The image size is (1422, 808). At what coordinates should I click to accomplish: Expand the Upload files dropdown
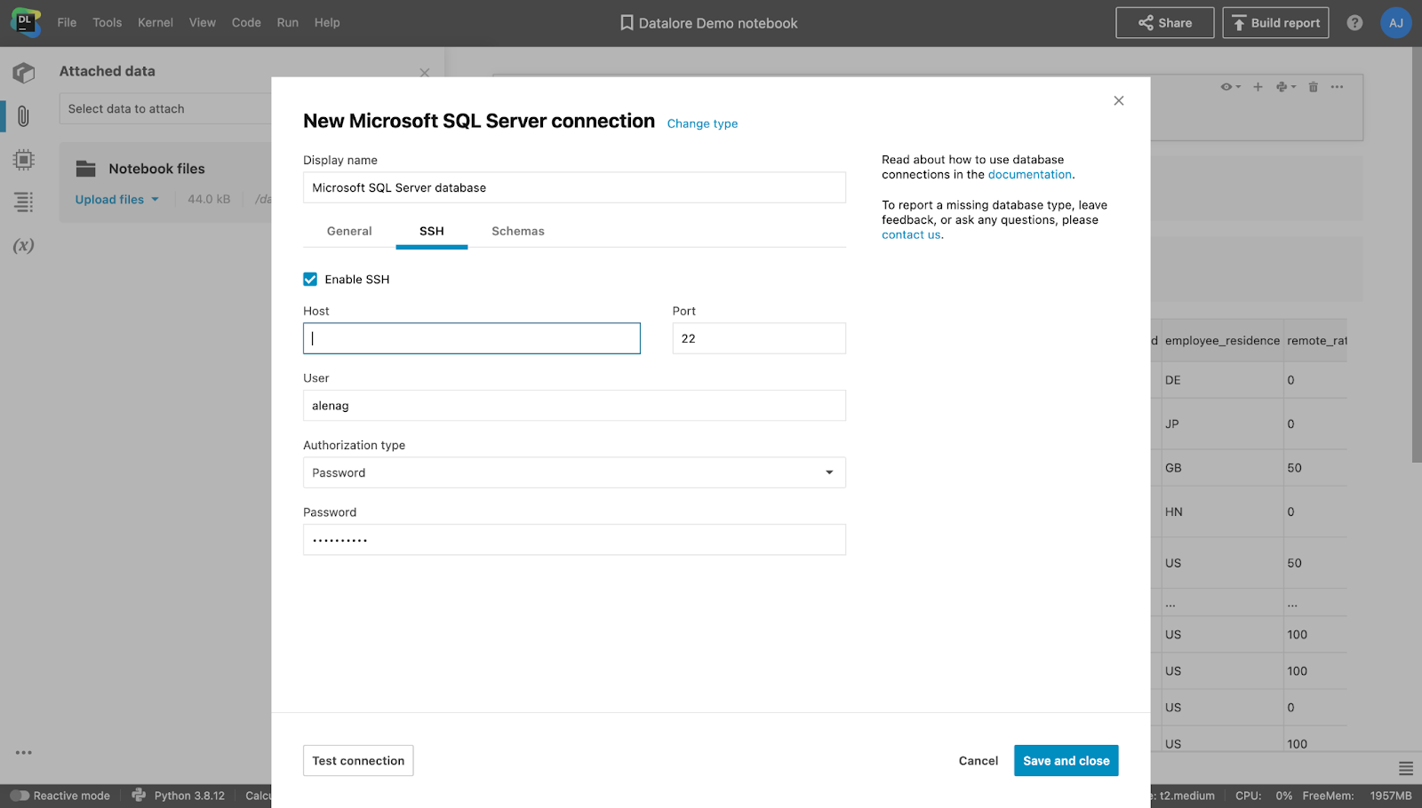117,200
